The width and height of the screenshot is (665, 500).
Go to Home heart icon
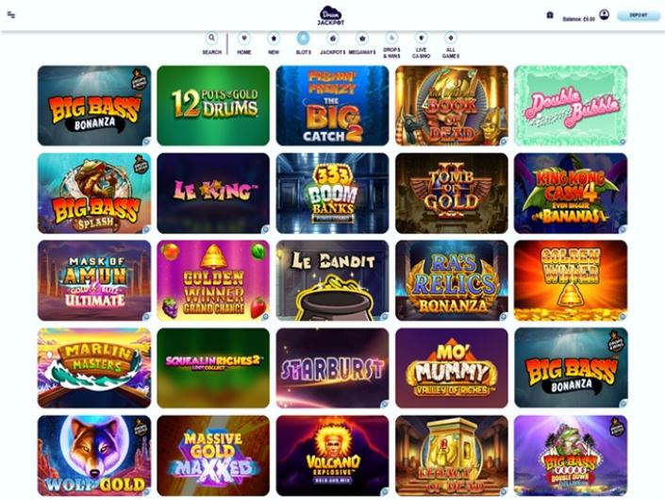click(x=244, y=38)
